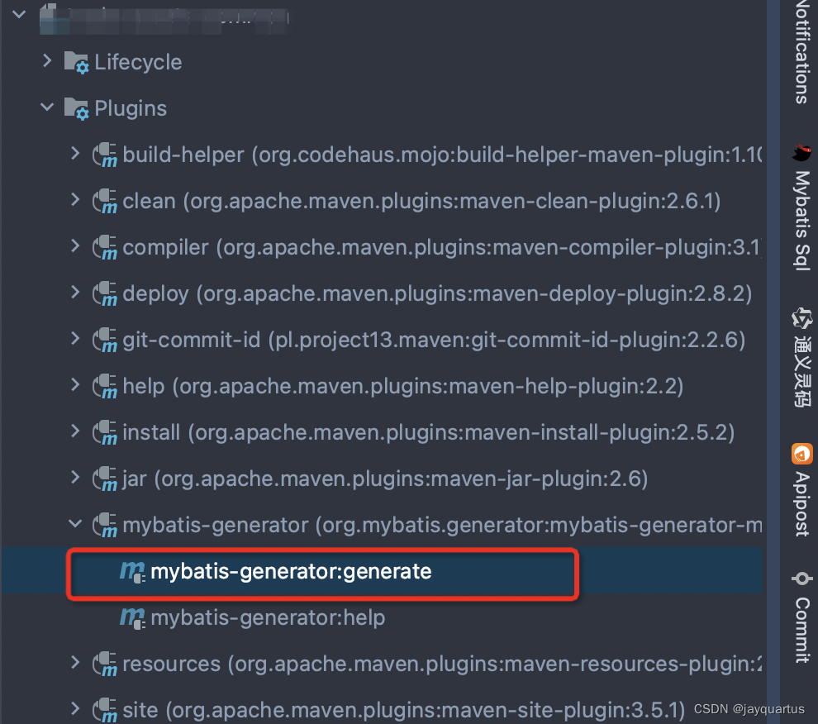This screenshot has height=724, width=818.
Task: Click the mybatis-generator:help goal icon
Action: click(132, 618)
